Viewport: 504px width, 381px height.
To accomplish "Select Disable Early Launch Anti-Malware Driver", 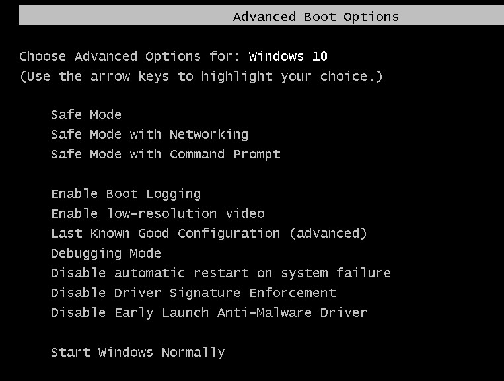I will pyautogui.click(x=209, y=313).
